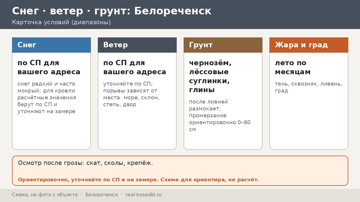
Task: Select the dark 'Ветер' card header
Action: (x=137, y=45)
